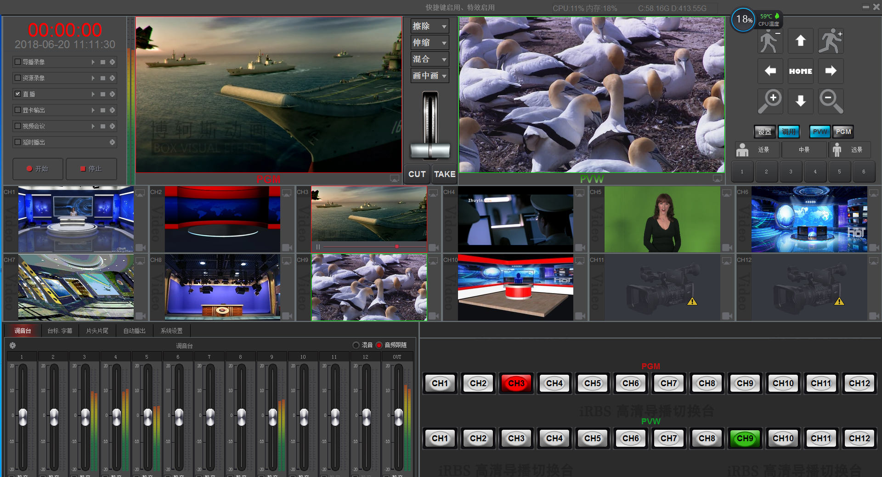The image size is (882, 477).
Task: Pause playback on CH3 video preview
Action: click(x=318, y=247)
